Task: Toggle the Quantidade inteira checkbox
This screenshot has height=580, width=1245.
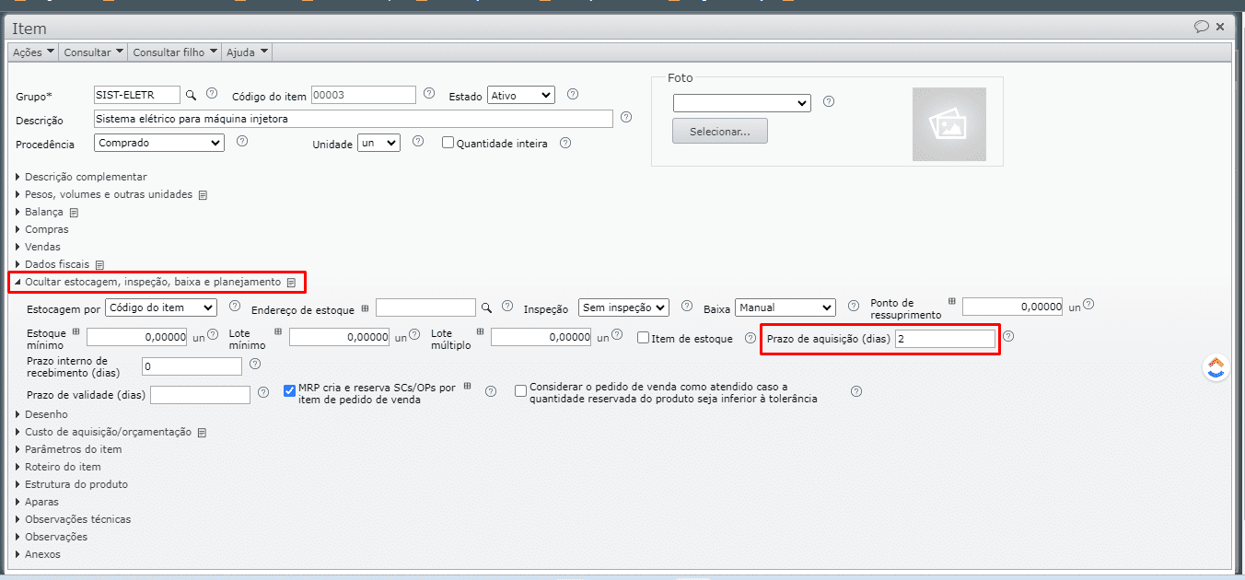Action: [448, 143]
